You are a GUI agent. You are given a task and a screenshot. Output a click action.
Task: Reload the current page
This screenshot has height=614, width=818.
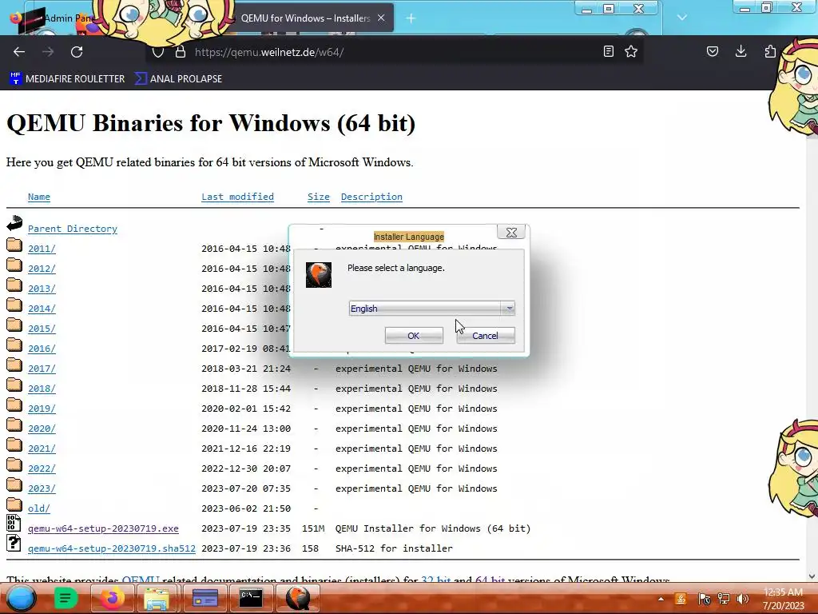point(77,52)
